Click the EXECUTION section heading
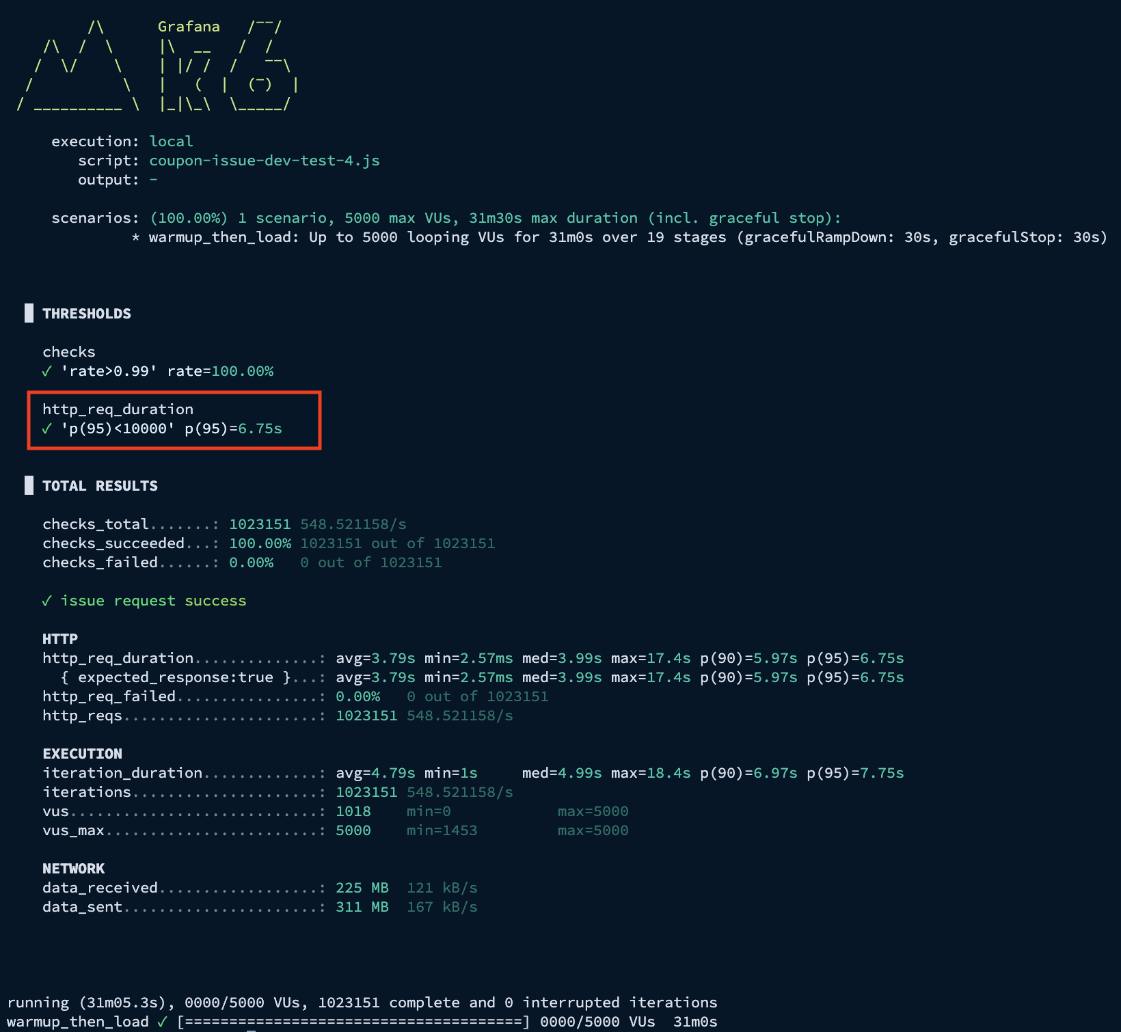This screenshot has width=1121, height=1032. (82, 754)
